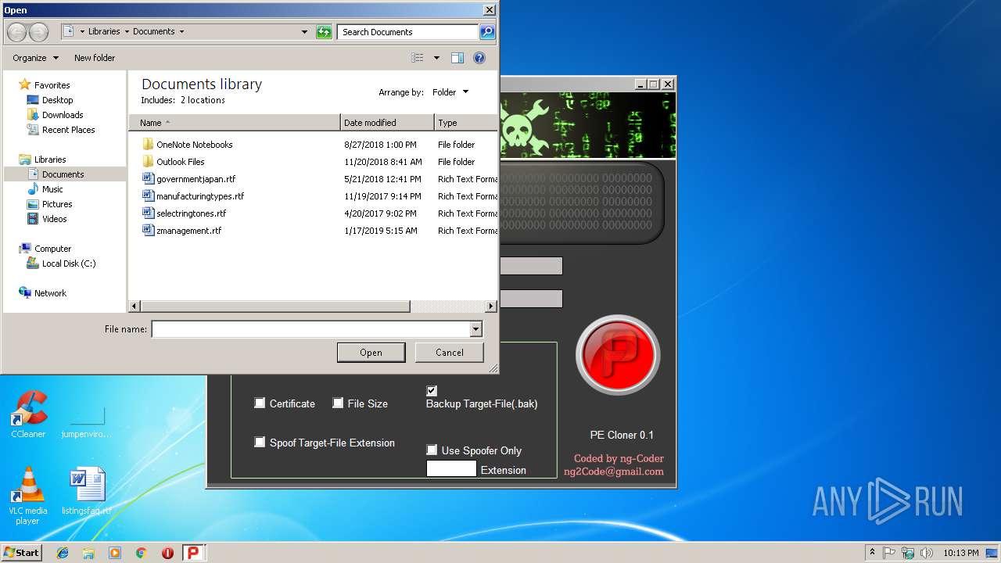Select VLC media player desktop icon

click(28, 496)
